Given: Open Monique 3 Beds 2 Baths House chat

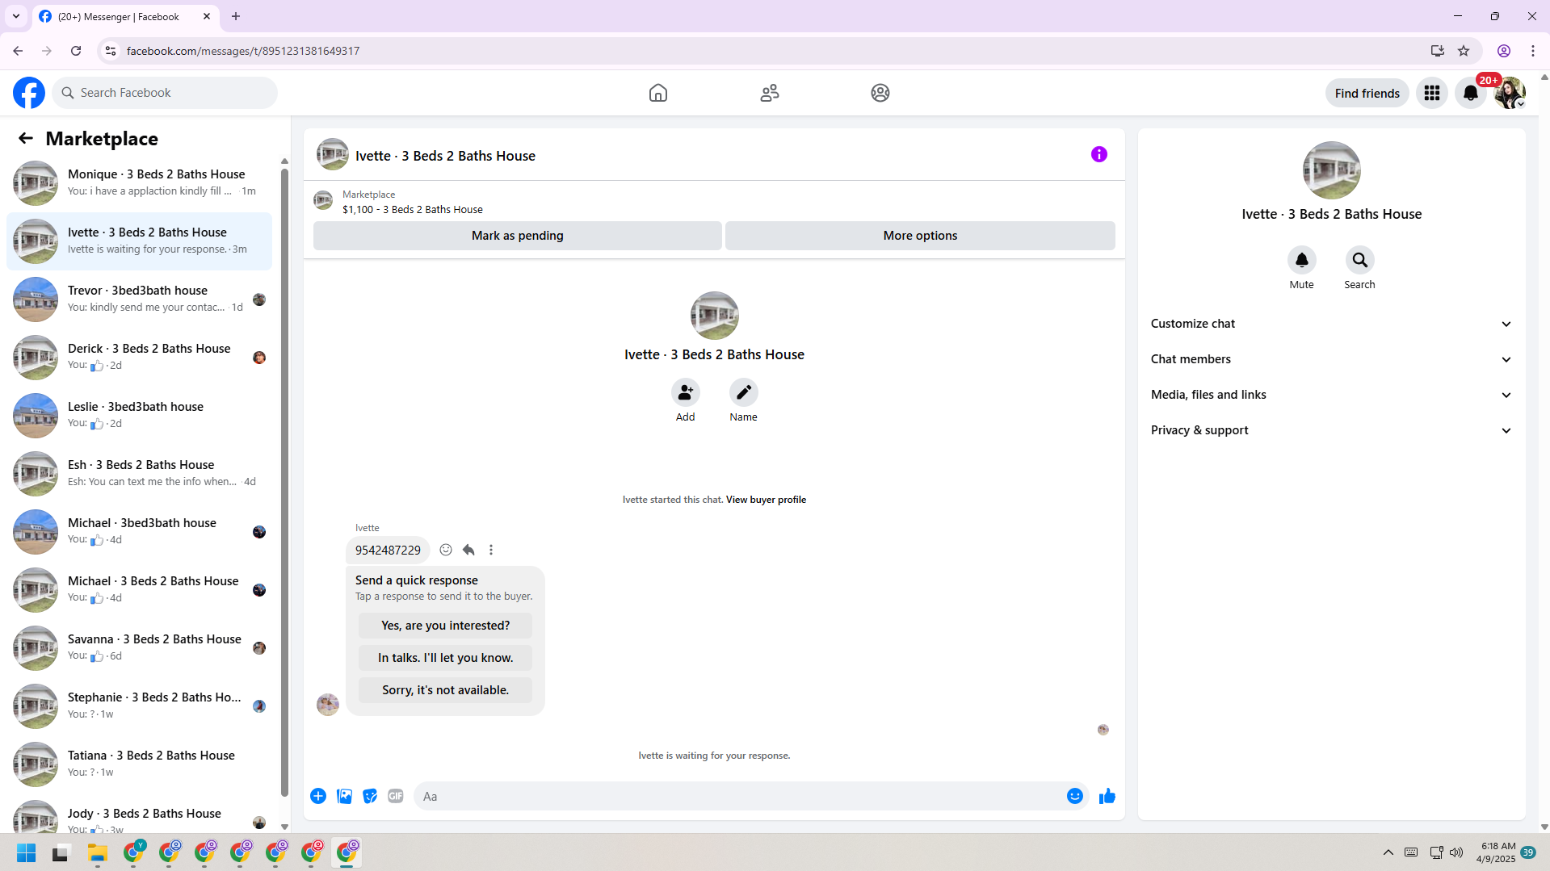Looking at the screenshot, I should [x=140, y=183].
